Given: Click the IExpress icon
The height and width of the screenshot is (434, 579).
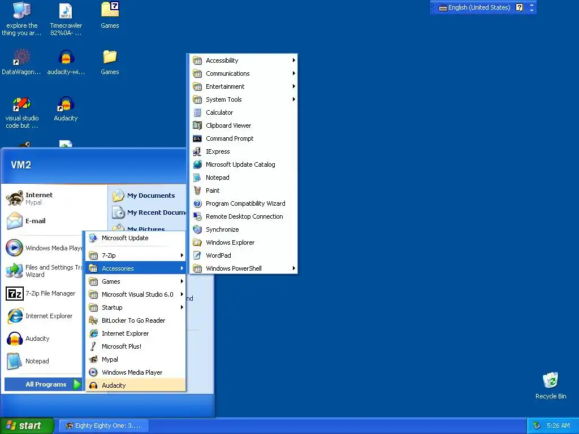Looking at the screenshot, I should (x=197, y=151).
